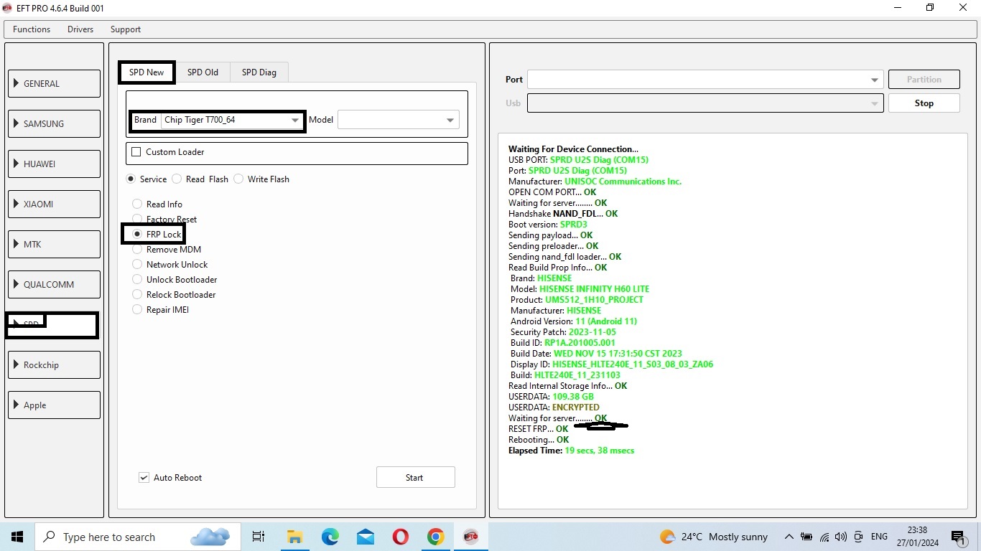Viewport: 981px width, 551px height.
Task: Open the Port dropdown list
Action: [705, 80]
